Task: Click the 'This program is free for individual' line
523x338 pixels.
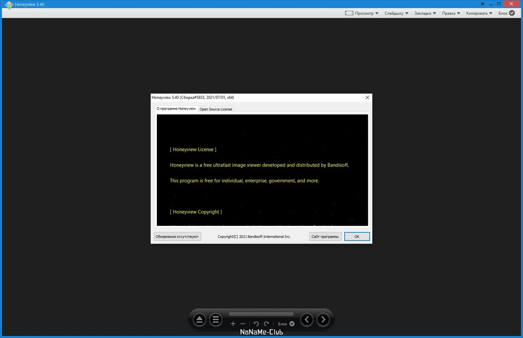Action: coord(245,181)
